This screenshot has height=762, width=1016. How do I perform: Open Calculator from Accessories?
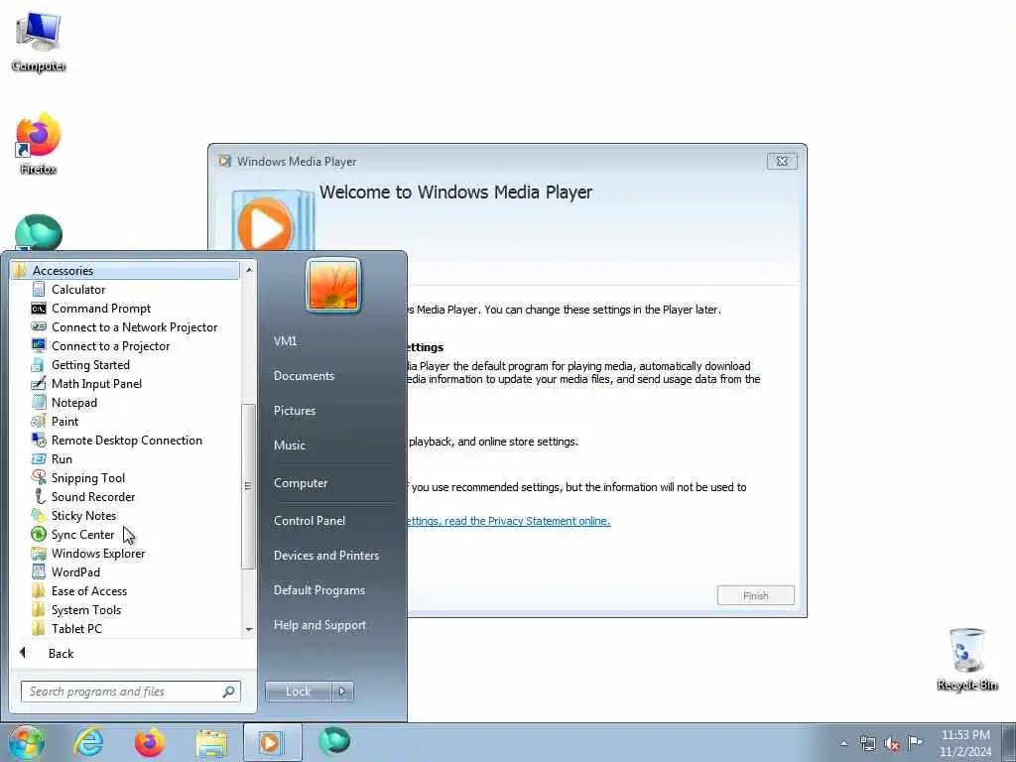pos(77,290)
